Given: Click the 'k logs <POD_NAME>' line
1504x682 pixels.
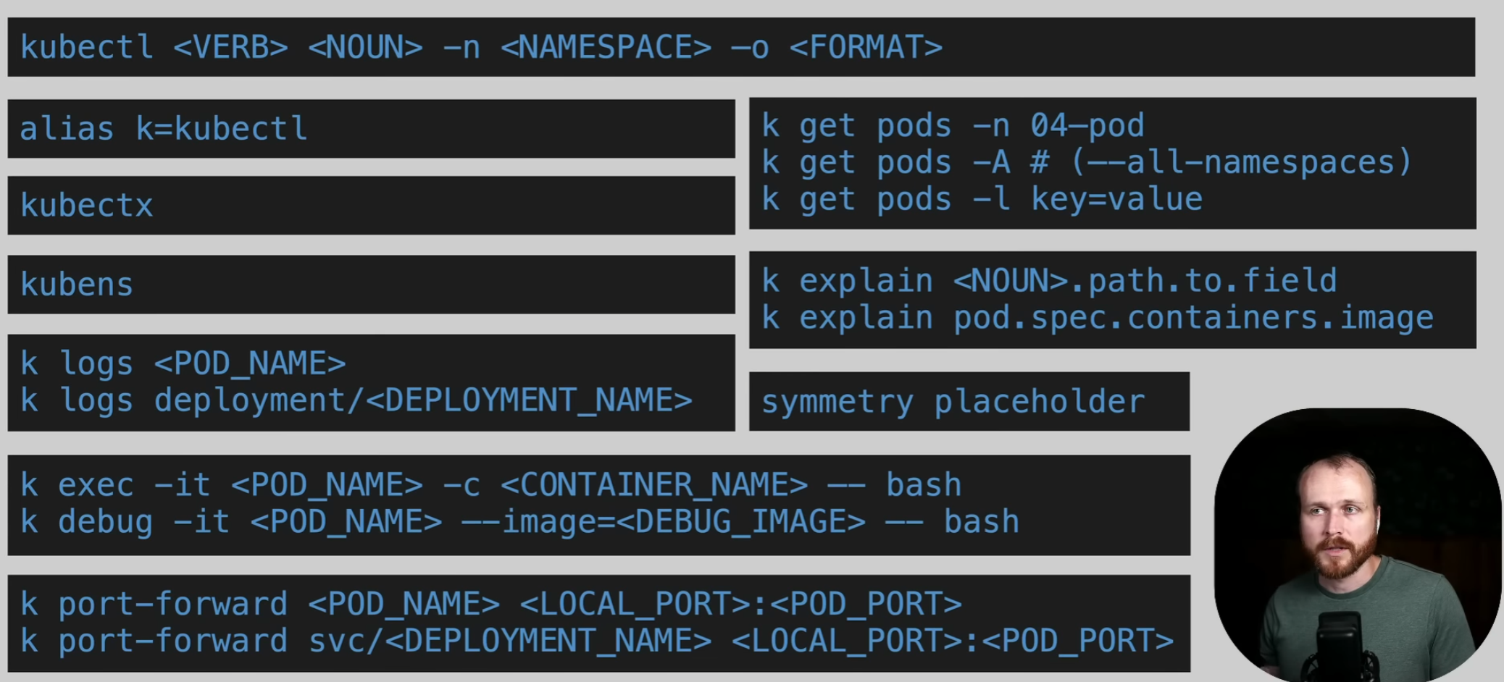Looking at the screenshot, I should (183, 363).
